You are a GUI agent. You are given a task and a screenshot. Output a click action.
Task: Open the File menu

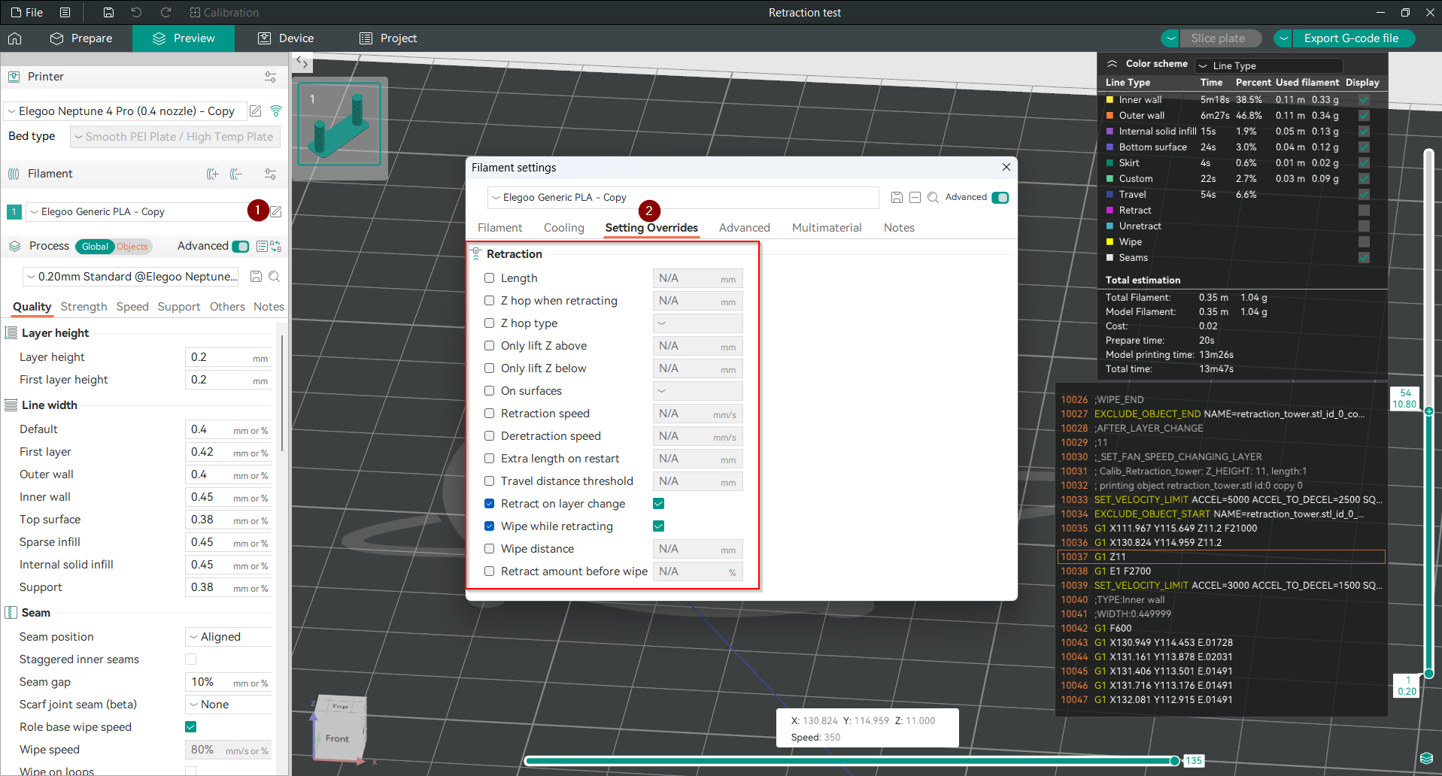pyautogui.click(x=26, y=12)
